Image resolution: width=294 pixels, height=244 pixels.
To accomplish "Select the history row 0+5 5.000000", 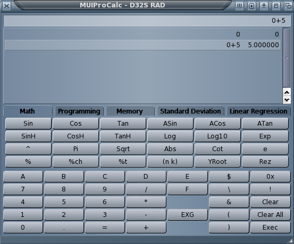I will pyautogui.click(x=142, y=45).
